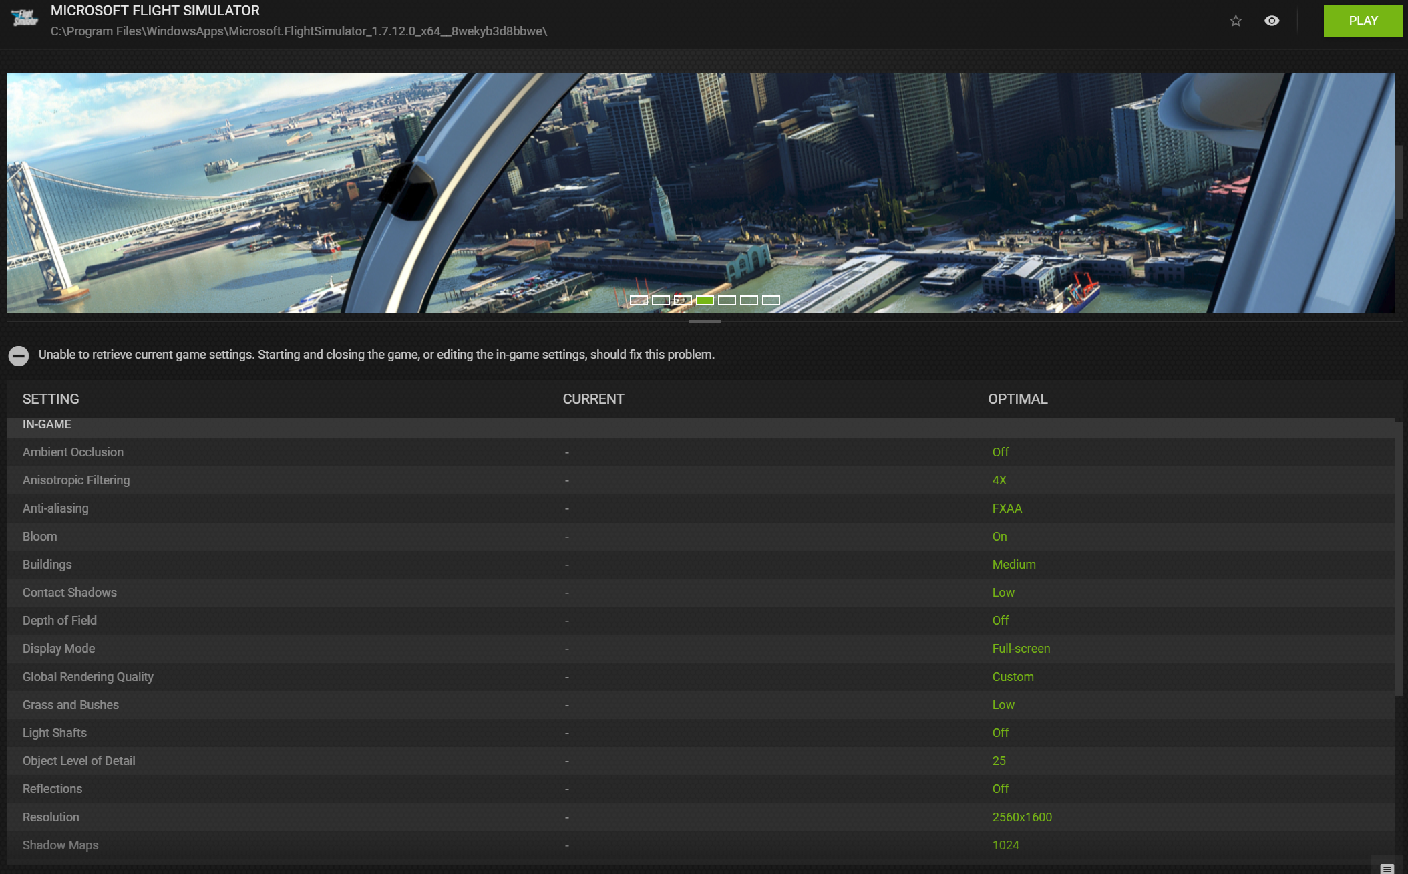The height and width of the screenshot is (874, 1408).
Task: Select the Reflections setting row
Action: point(701,789)
